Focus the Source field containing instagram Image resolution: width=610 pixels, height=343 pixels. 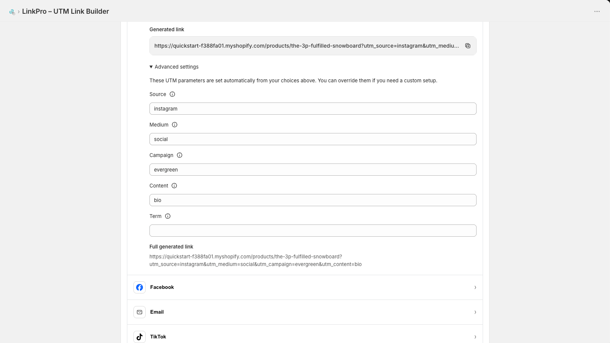(313, 109)
